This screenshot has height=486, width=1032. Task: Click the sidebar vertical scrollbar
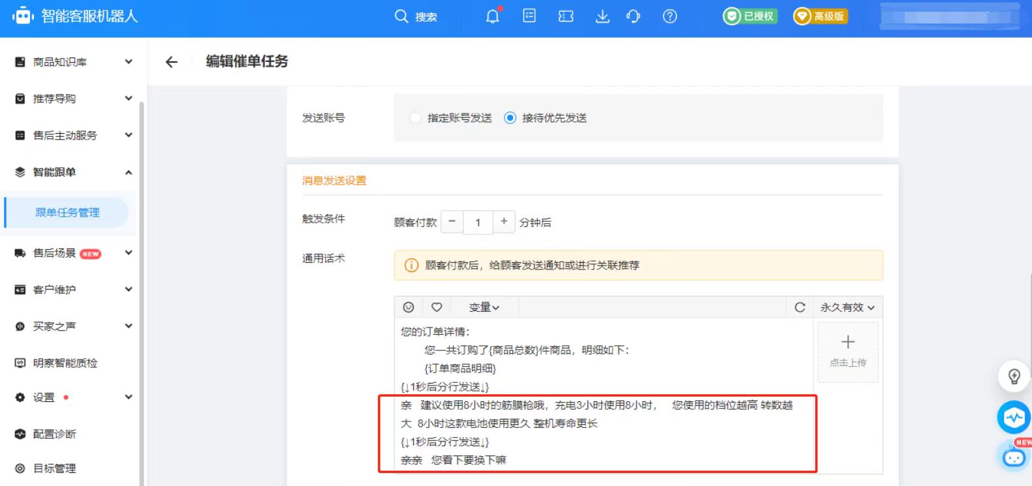click(x=142, y=294)
